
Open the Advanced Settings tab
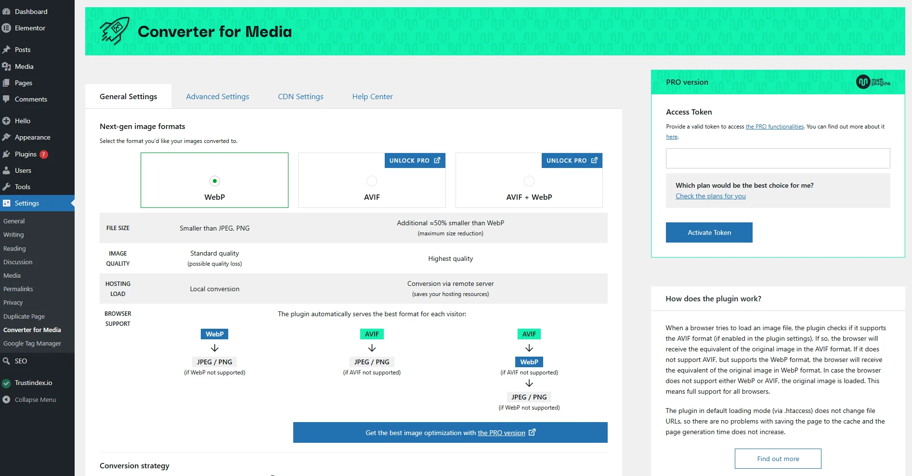point(218,96)
